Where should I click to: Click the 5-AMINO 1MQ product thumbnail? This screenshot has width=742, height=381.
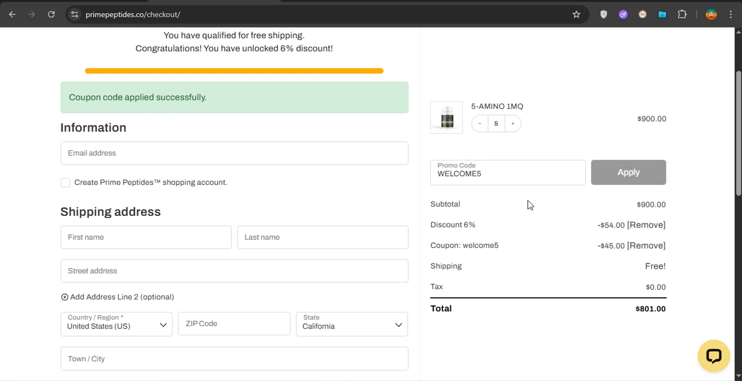click(x=447, y=118)
